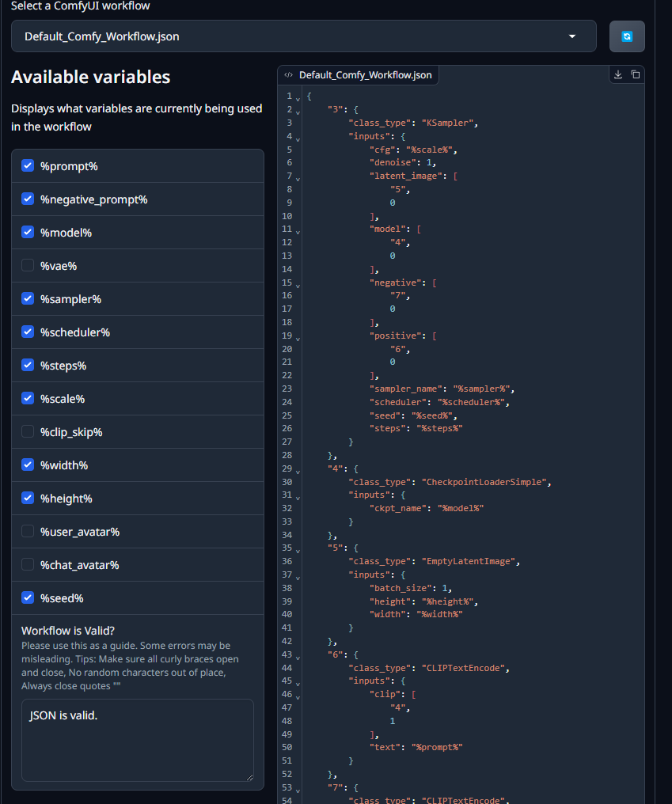The width and height of the screenshot is (672, 804).
Task: Click the "KSampler" value in the code
Action: coord(447,123)
